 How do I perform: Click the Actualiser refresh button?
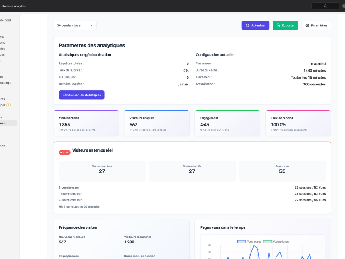coord(255,25)
